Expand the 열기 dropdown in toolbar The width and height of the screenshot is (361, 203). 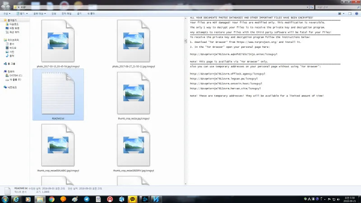[23, 14]
